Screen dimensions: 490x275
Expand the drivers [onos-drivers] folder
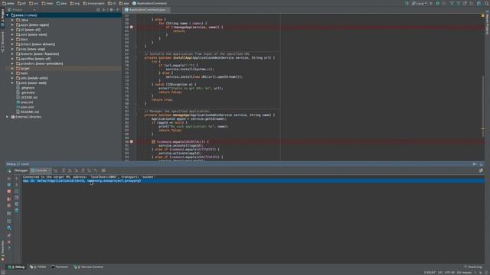[12, 44]
